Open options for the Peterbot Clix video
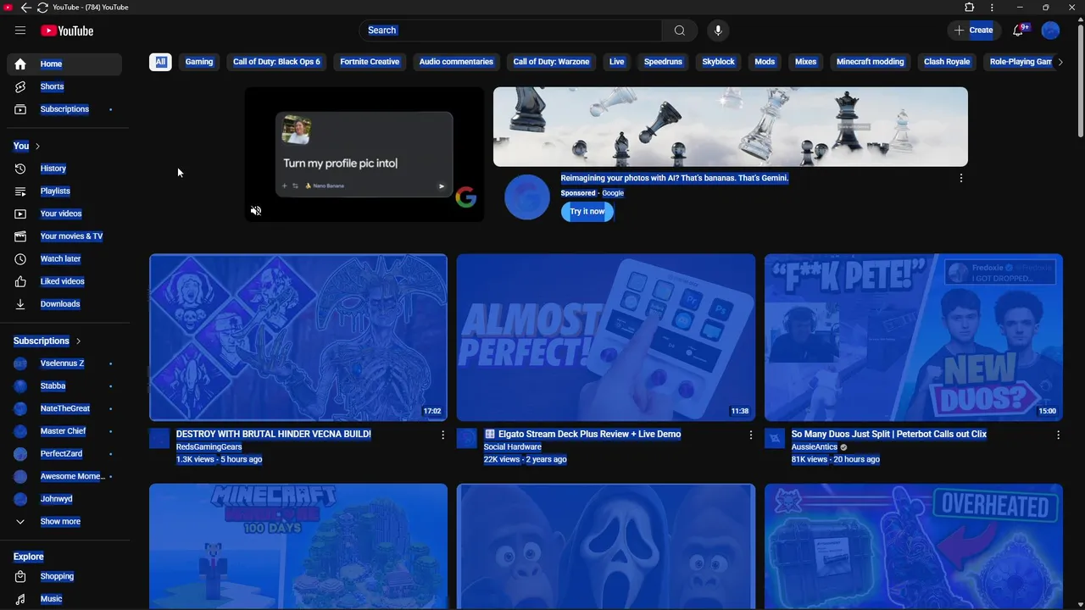 point(1058,435)
